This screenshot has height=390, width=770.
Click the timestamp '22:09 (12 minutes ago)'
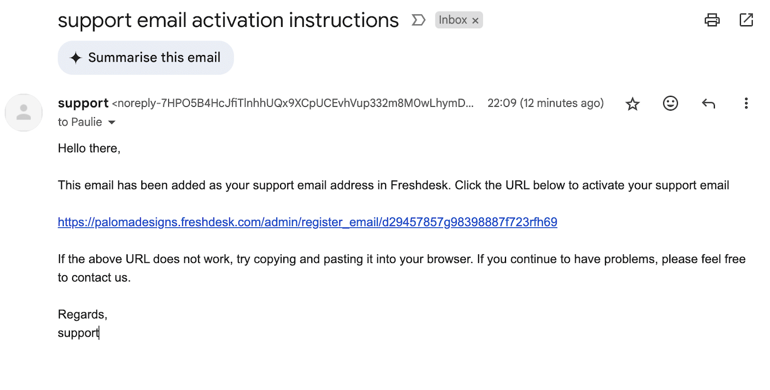click(x=546, y=103)
